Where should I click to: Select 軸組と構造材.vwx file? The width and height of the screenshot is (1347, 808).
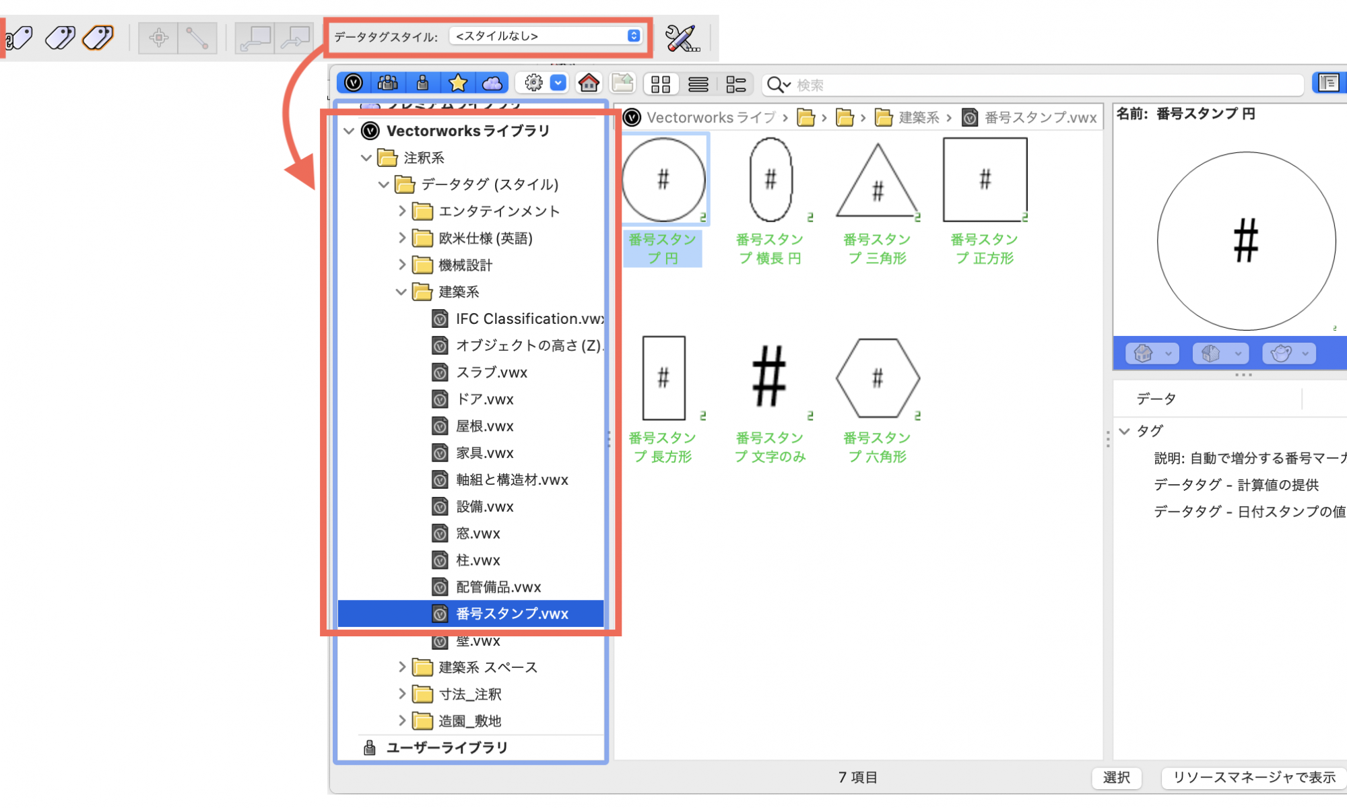pyautogui.click(x=500, y=480)
